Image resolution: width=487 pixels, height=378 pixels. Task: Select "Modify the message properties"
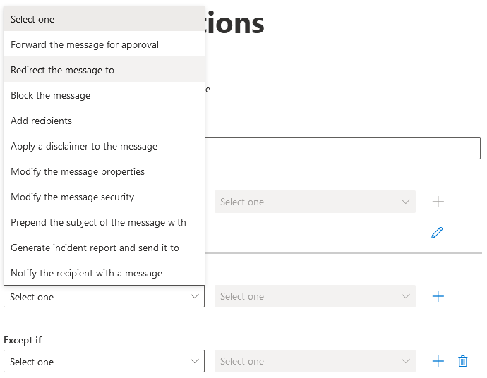78,171
